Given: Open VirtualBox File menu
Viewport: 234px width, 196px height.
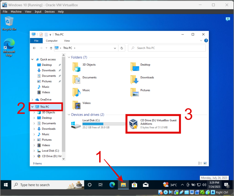Looking at the screenshot, I should coord(5,12).
